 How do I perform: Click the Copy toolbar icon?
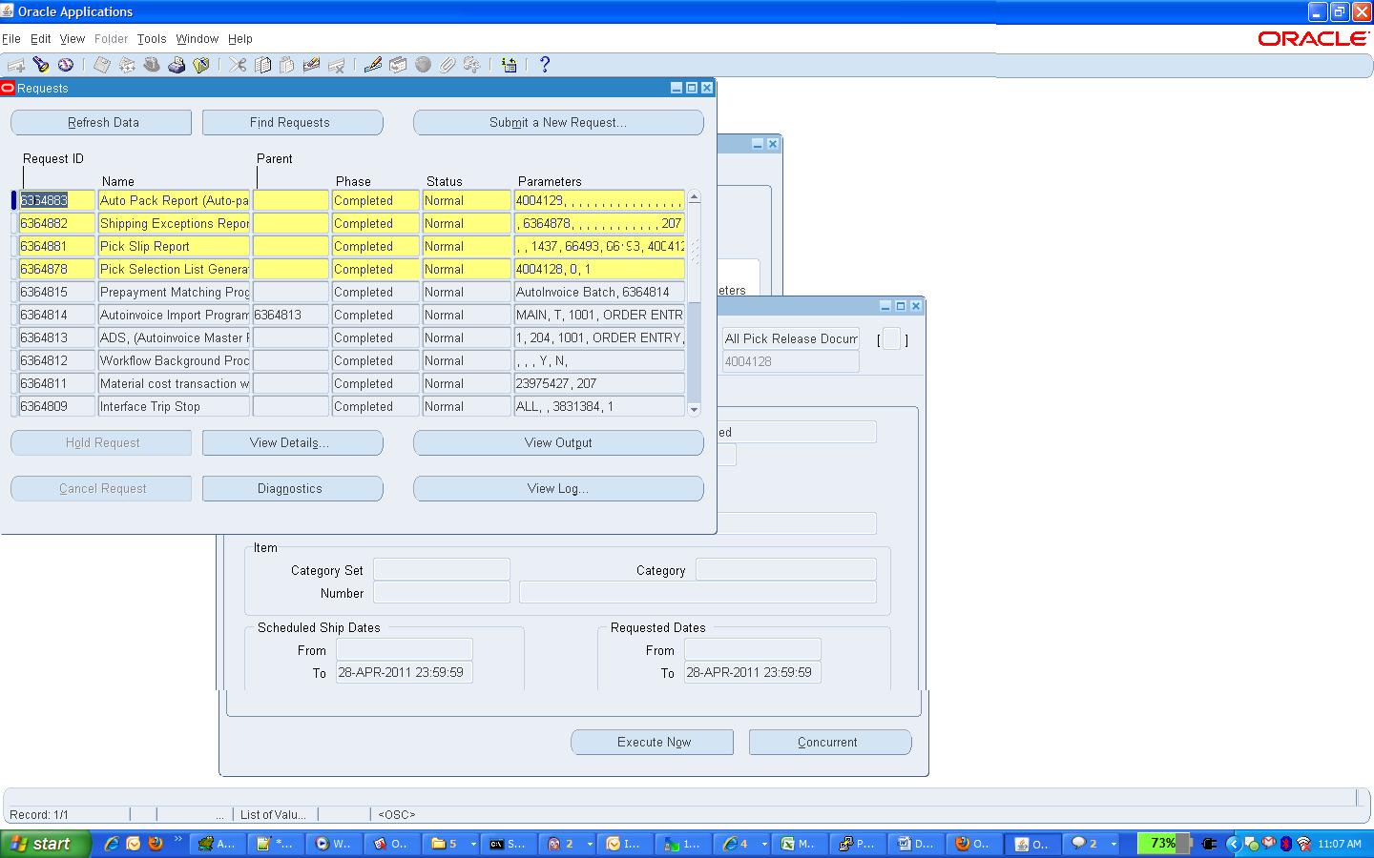pyautogui.click(x=262, y=65)
